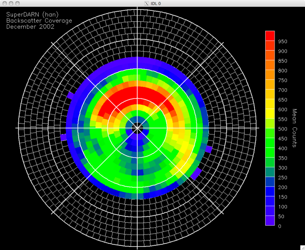Click the largest isolated purple cell at lower right

coord(196,174)
